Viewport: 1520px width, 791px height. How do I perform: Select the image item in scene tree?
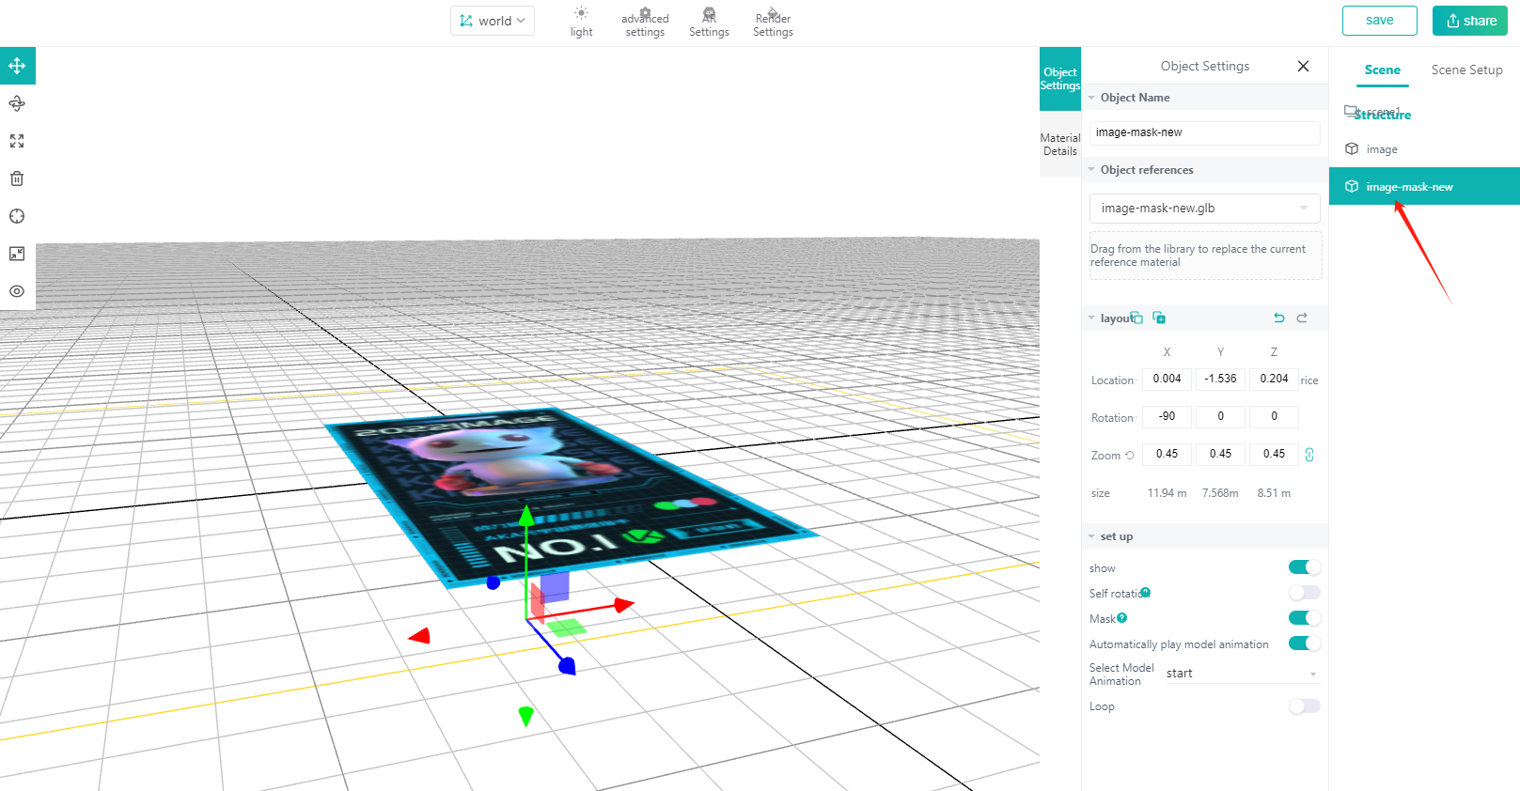pos(1424,149)
